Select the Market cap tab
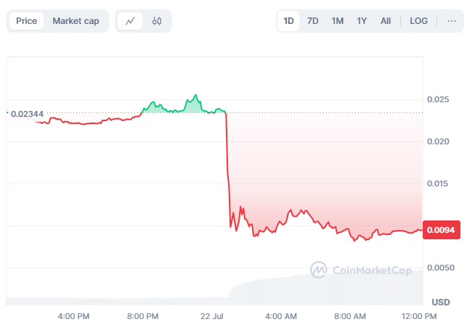The image size is (467, 322). coord(76,21)
